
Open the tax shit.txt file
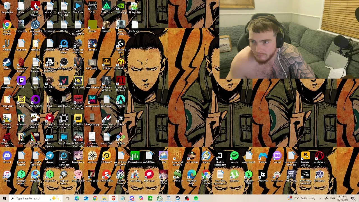107,139
